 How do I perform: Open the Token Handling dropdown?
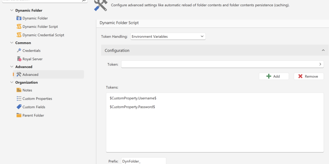click(x=168, y=36)
